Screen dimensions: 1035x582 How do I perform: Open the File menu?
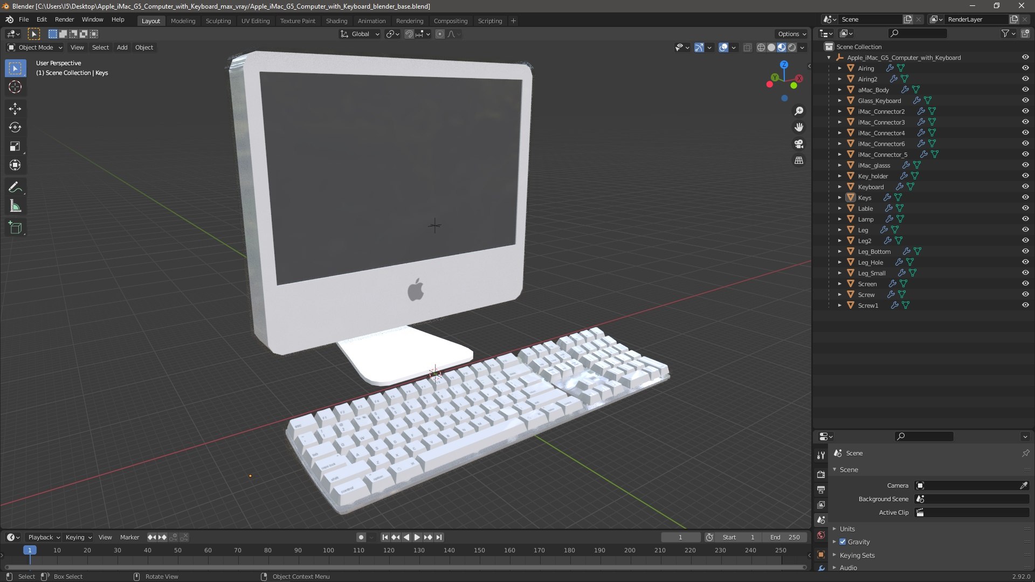point(24,19)
